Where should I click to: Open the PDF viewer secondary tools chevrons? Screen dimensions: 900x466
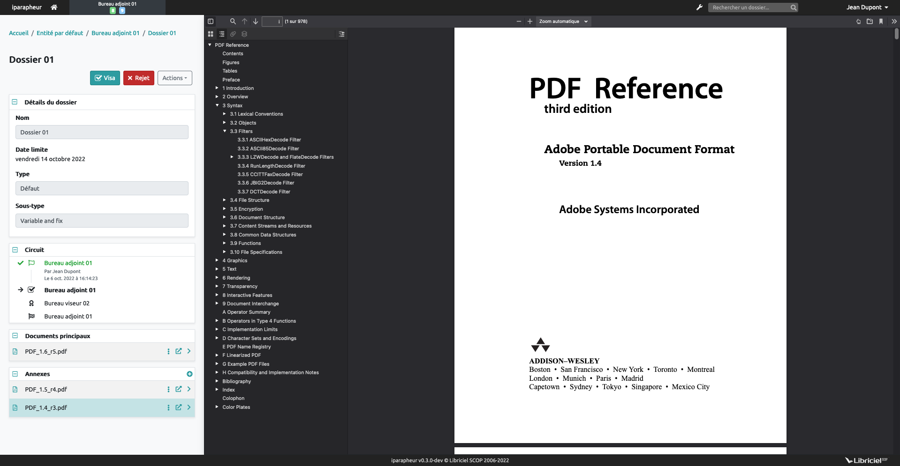pyautogui.click(x=894, y=21)
